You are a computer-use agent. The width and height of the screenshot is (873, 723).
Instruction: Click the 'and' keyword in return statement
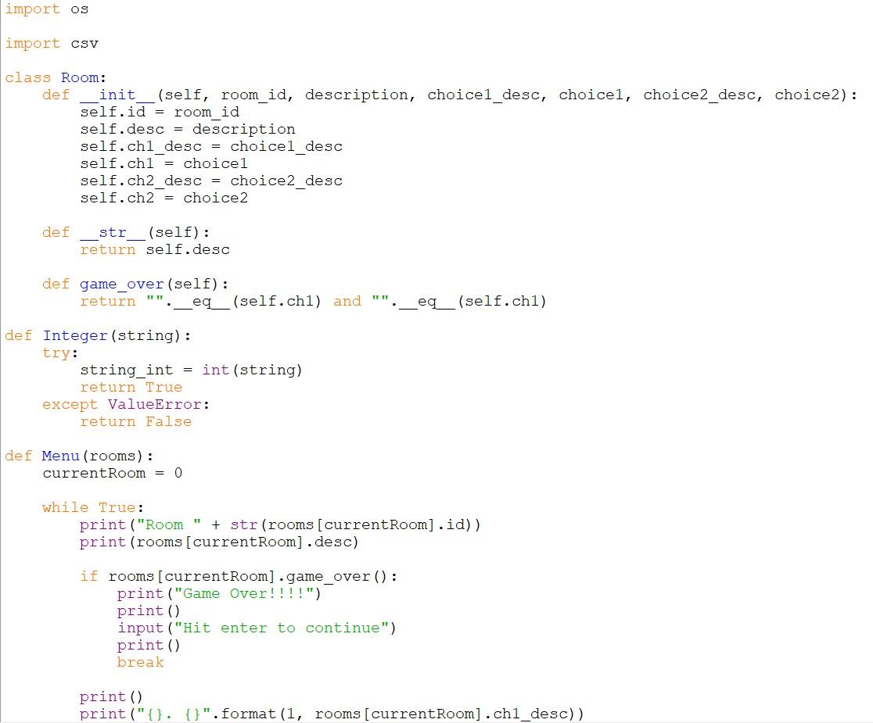coord(347,302)
